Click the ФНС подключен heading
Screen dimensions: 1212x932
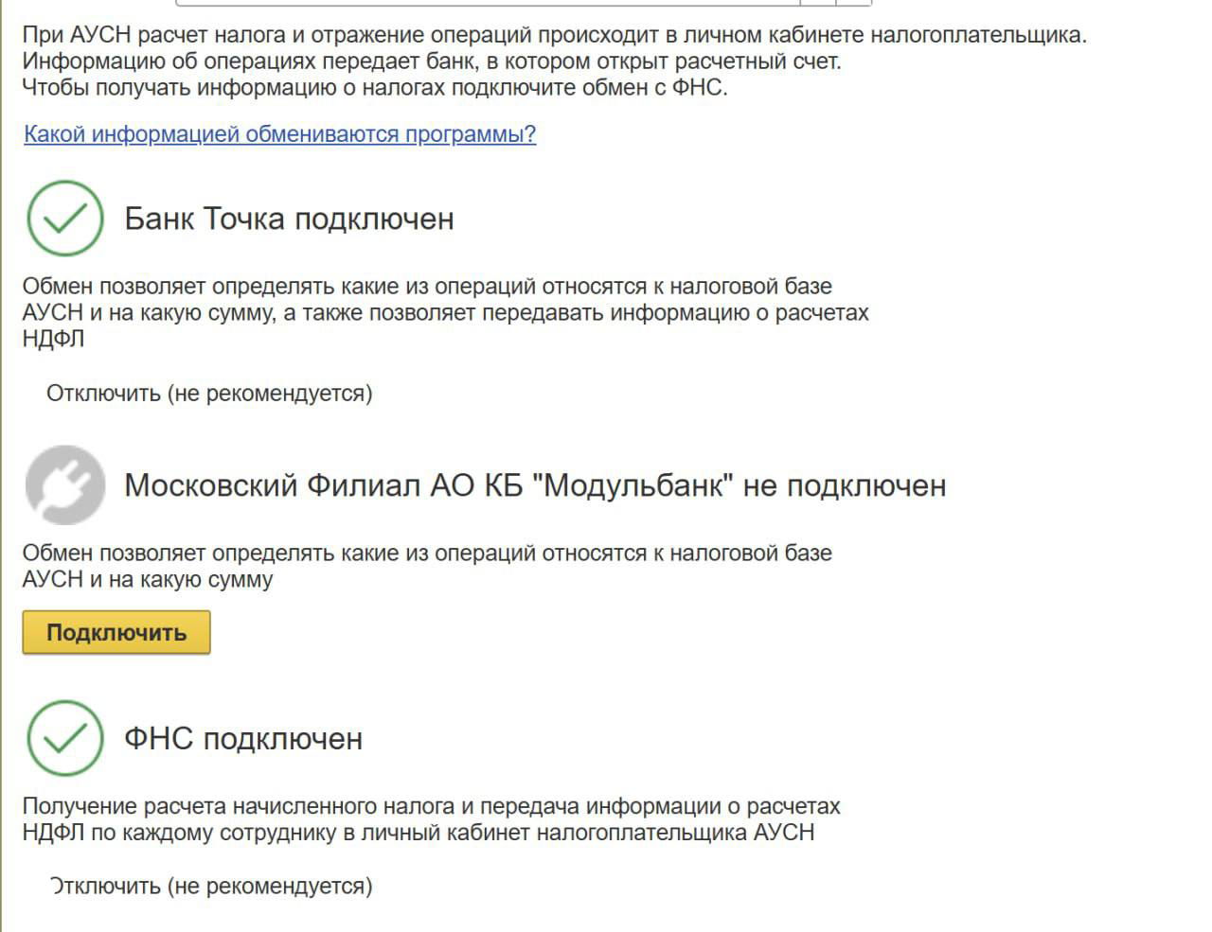coord(244,739)
